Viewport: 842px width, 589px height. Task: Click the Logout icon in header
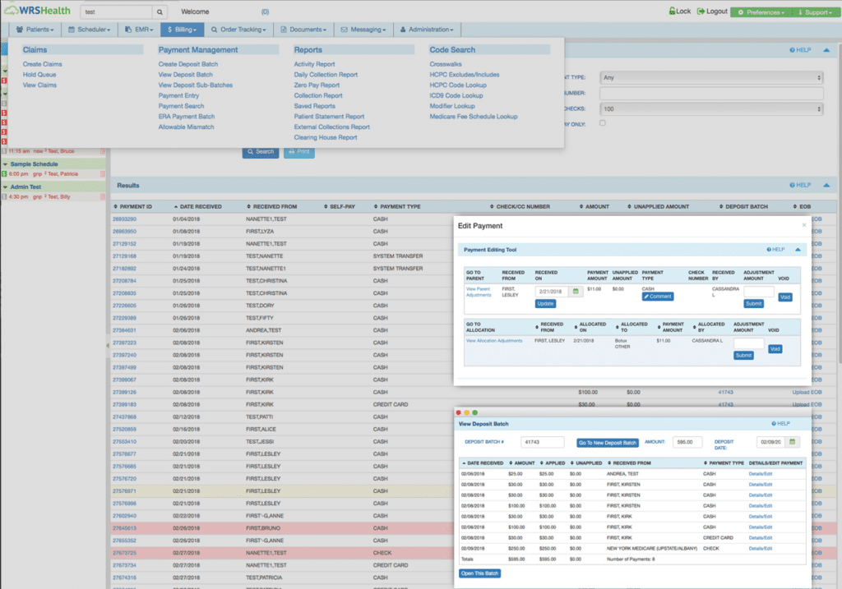click(701, 11)
